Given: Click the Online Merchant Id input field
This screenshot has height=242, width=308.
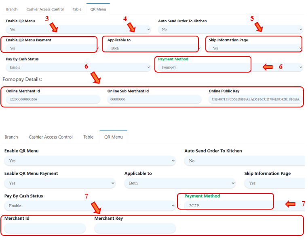Looking at the screenshot, I should coord(53,99).
